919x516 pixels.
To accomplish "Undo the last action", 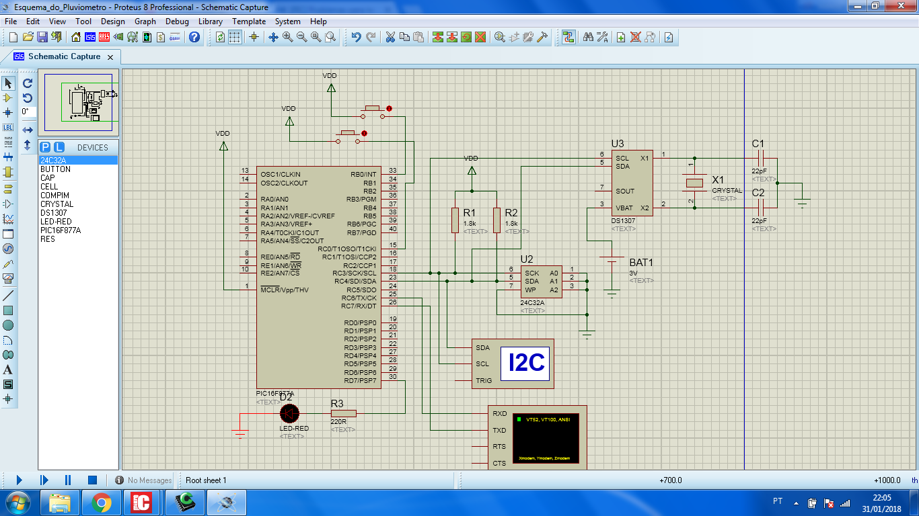I will 357,37.
